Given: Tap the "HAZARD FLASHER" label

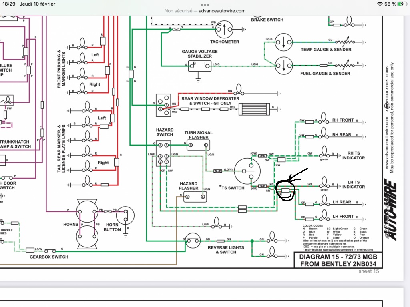Looking at the screenshot, I should (188, 186).
